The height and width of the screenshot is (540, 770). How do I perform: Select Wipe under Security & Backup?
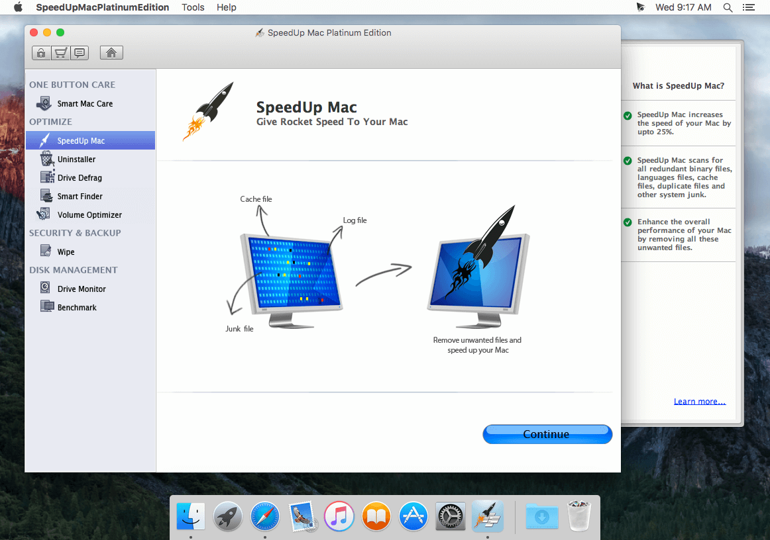pos(66,251)
